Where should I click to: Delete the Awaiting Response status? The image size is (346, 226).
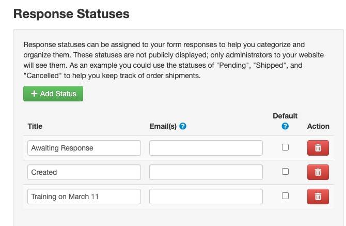pyautogui.click(x=318, y=148)
